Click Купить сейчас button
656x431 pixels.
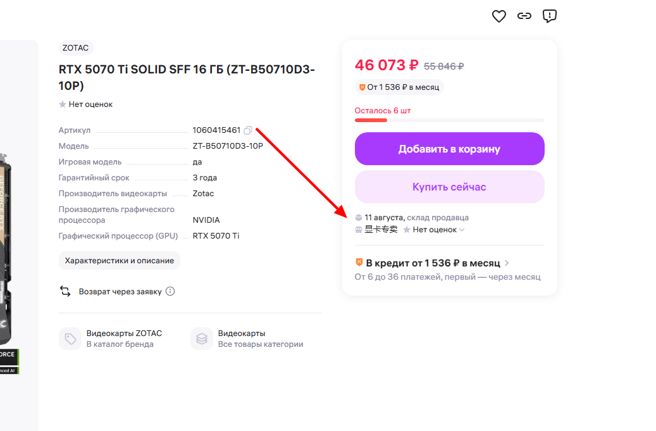pyautogui.click(x=449, y=187)
